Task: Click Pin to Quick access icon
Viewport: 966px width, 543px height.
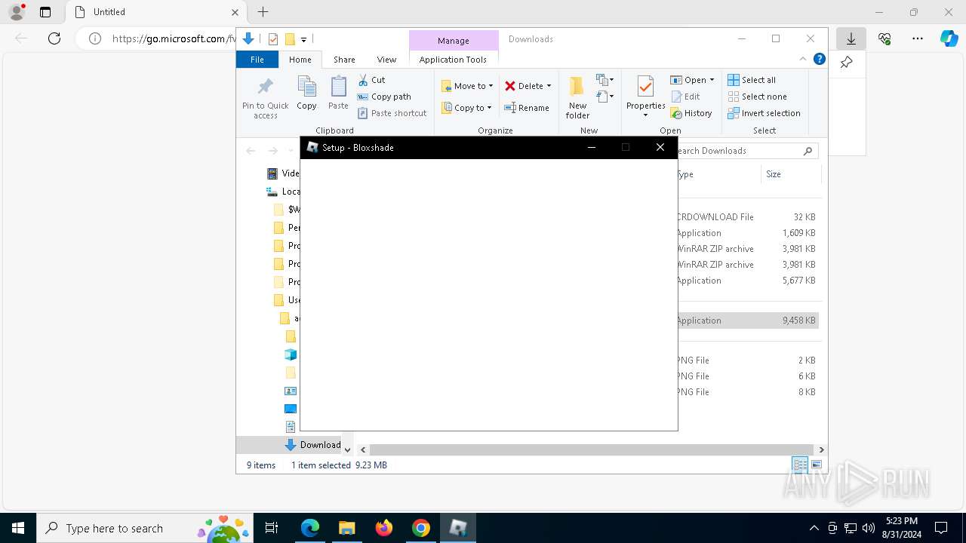Action: click(265, 97)
